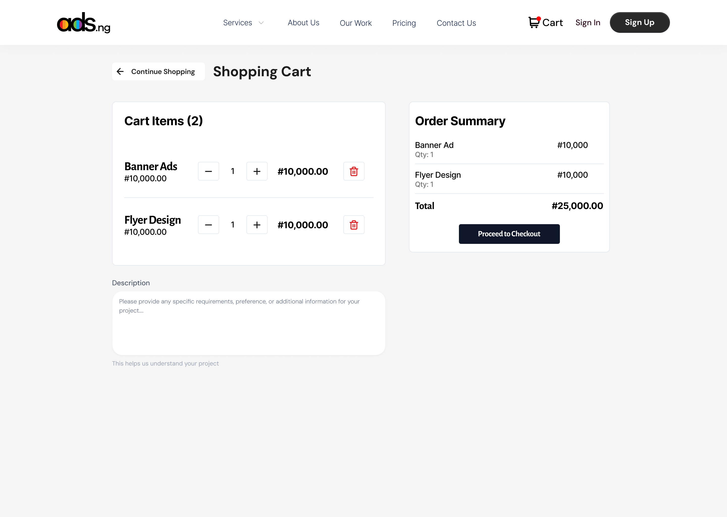Go to the About Us page
727x517 pixels.
click(303, 23)
